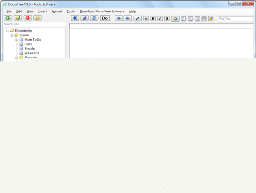Select the Documents folder in tree
Viewport: 256px width, 193px height.
pos(23,31)
